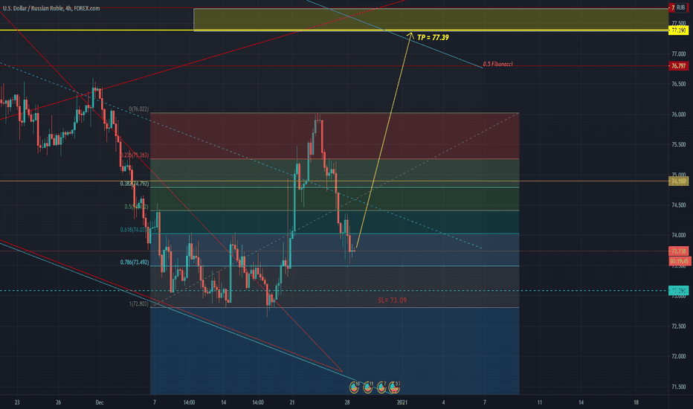Select the 0(76.022) Fibonacci level label
Screen dimensions: 693x409
pos(139,109)
